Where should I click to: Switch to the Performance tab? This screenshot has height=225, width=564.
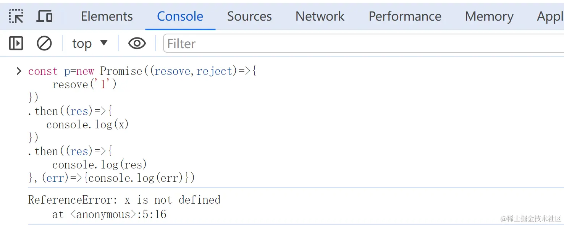(x=405, y=16)
